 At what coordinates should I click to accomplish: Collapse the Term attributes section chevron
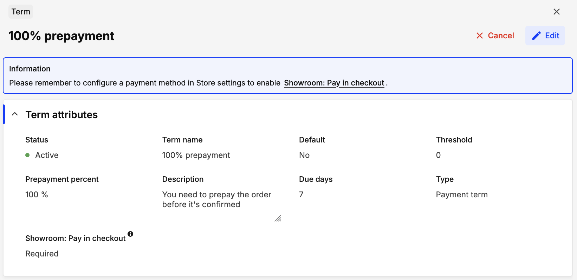(15, 114)
